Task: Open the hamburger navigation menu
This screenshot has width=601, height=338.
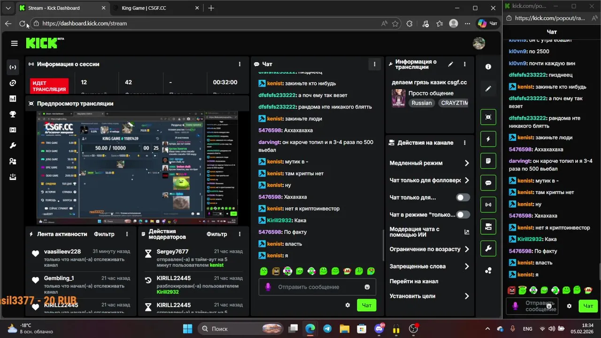Action: (x=14, y=43)
